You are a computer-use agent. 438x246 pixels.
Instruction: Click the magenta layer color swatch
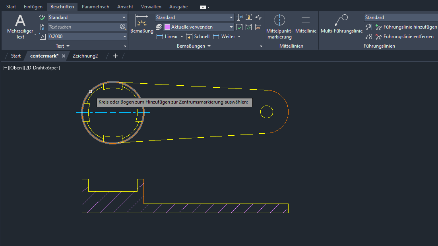pyautogui.click(x=167, y=27)
